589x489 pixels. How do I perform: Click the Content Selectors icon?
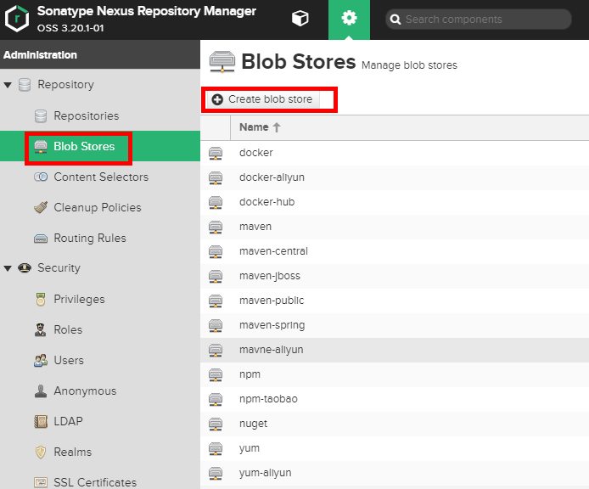coord(41,177)
